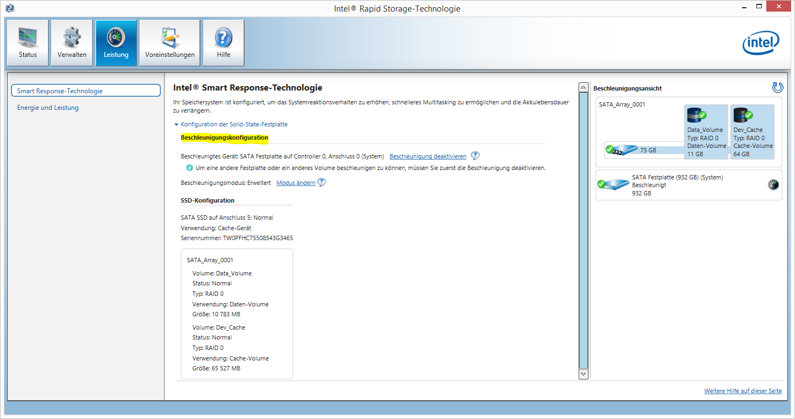The image size is (795, 419).
Task: Select SATA_Array_0001 in acceleration view
Action: tap(622, 104)
